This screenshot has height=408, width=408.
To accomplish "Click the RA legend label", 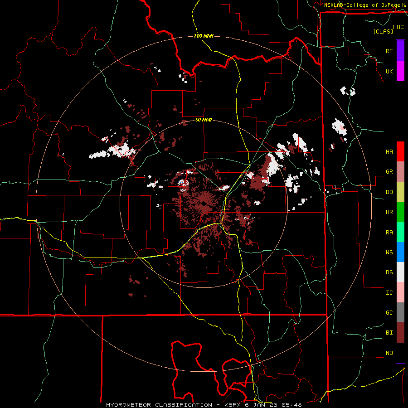I will pyautogui.click(x=389, y=233).
